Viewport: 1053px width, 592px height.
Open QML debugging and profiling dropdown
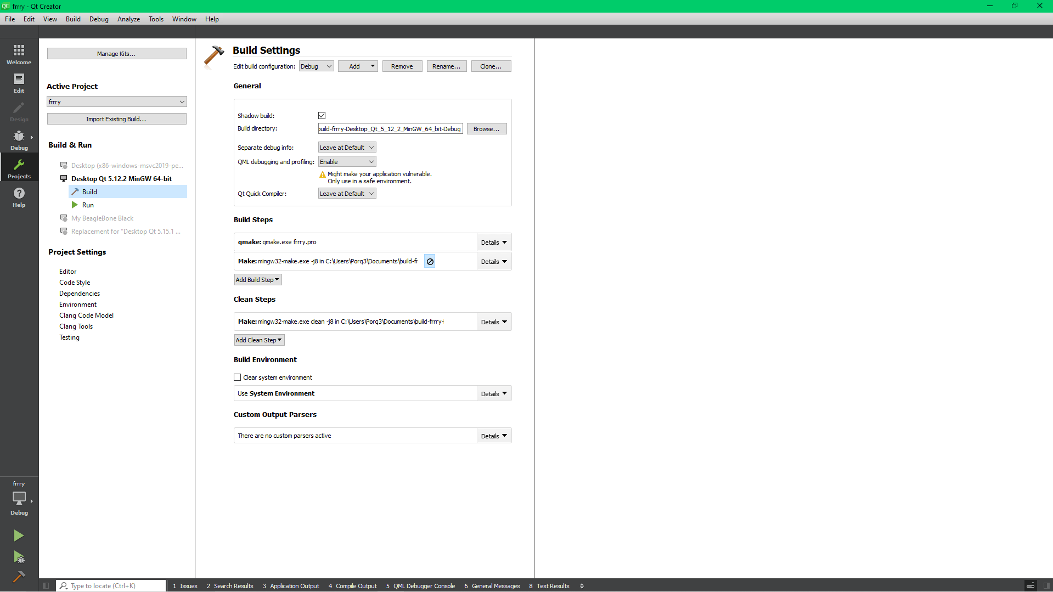pos(347,162)
